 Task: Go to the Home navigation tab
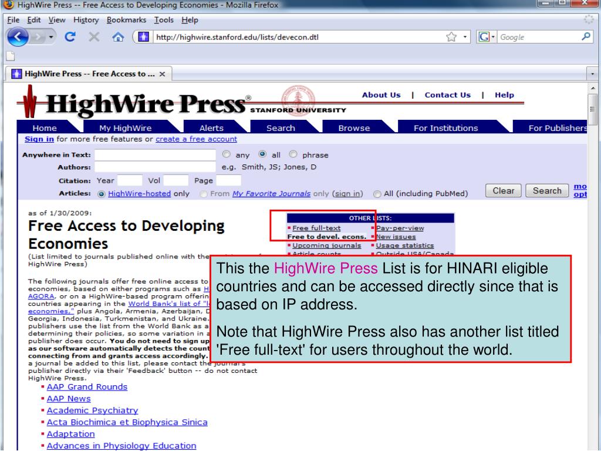(45, 128)
